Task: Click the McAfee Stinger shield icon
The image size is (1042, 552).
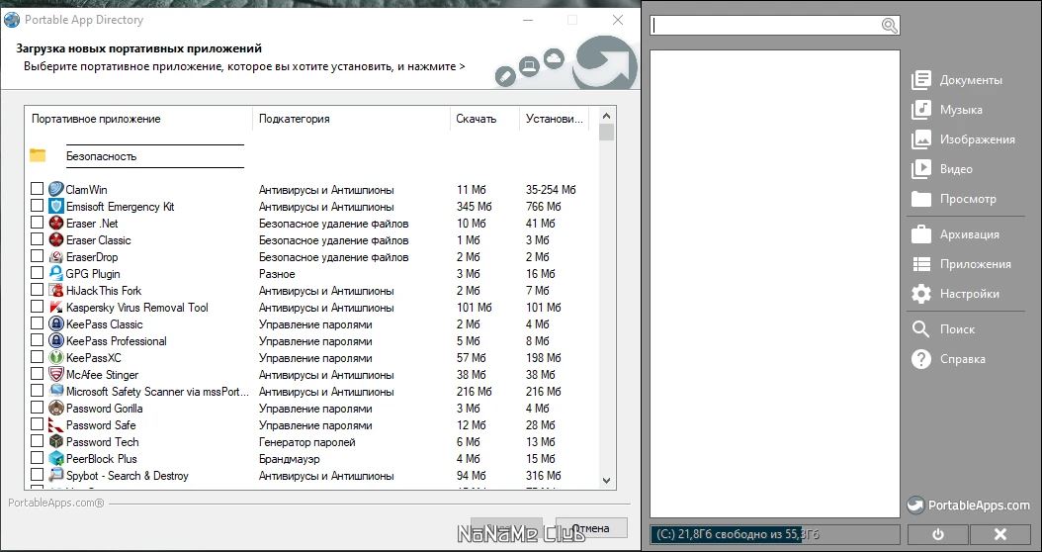Action: 55,374
